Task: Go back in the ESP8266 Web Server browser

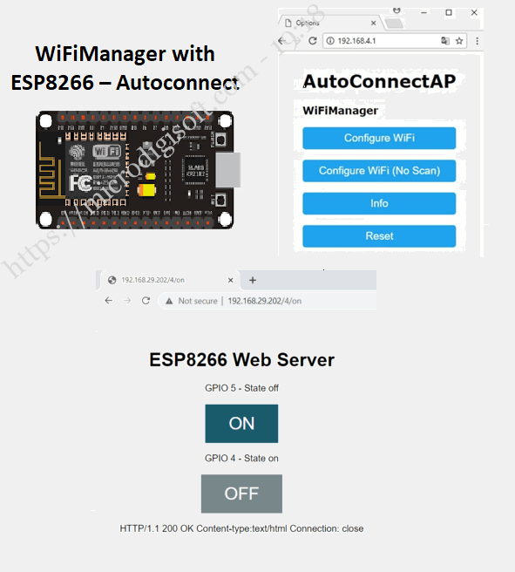Action: point(109,301)
